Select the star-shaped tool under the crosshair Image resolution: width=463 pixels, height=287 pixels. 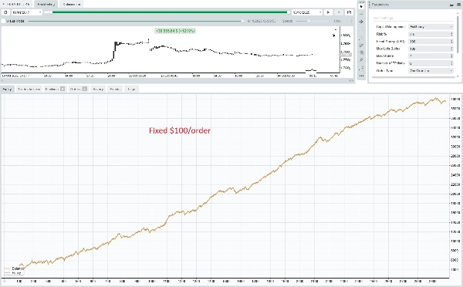[x=361, y=22]
